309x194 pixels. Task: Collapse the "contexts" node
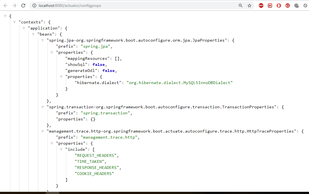[14, 22]
